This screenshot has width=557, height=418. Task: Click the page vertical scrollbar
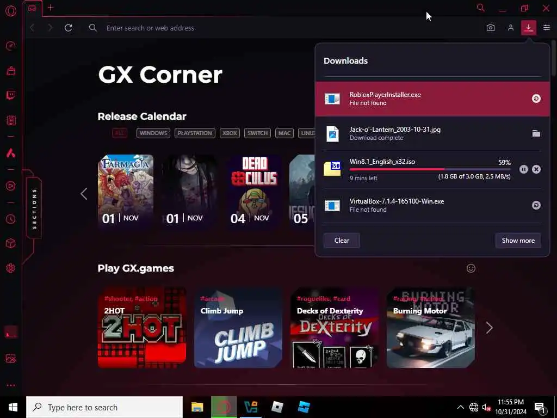(x=554, y=57)
